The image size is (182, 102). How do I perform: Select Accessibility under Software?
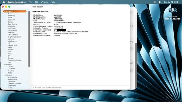click(x=12, y=77)
